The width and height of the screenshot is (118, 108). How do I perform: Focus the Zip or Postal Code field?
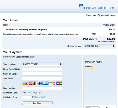[42, 69]
